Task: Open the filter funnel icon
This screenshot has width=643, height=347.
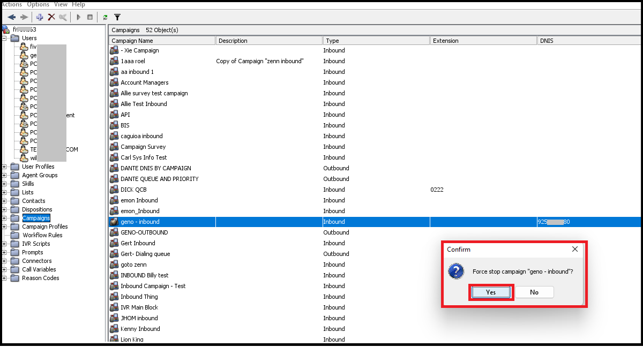Action: click(117, 17)
